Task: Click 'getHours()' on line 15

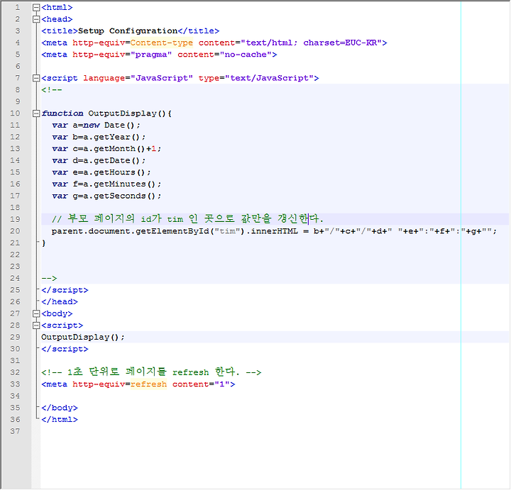Action: pyautogui.click(x=119, y=172)
